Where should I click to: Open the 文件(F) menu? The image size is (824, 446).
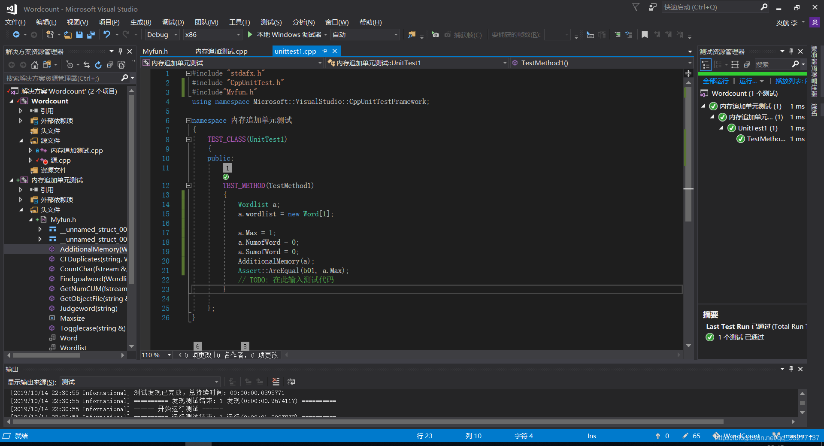click(15, 22)
